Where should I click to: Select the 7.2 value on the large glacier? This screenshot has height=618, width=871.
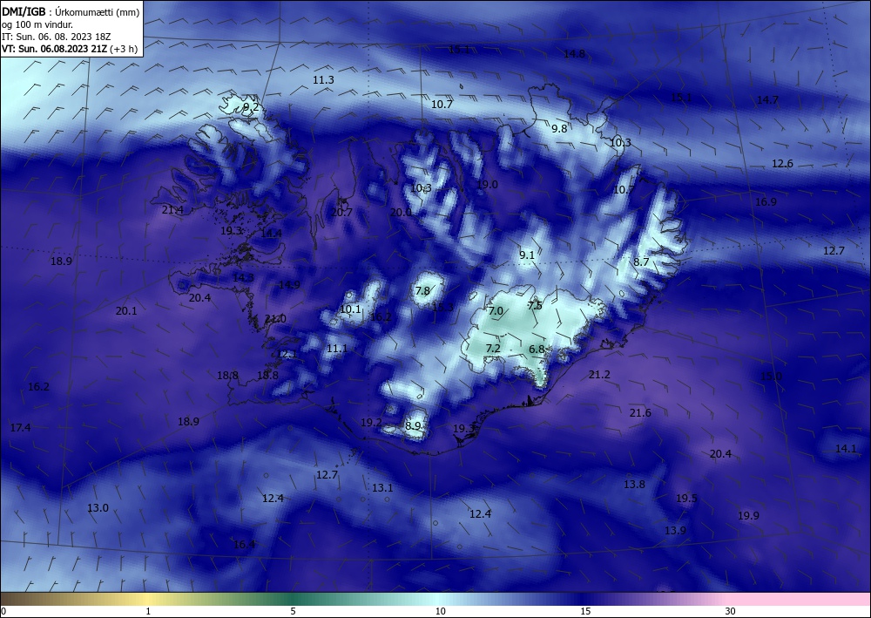tap(493, 349)
